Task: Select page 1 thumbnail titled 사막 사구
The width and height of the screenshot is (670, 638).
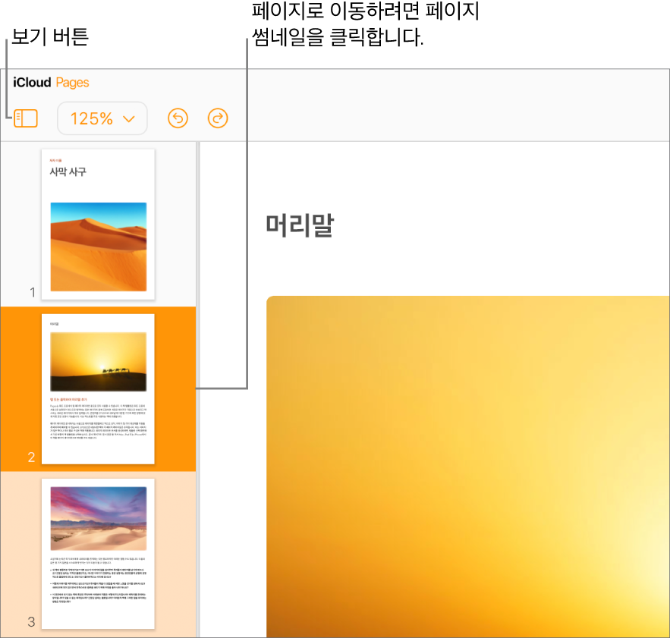Action: pyautogui.click(x=99, y=223)
